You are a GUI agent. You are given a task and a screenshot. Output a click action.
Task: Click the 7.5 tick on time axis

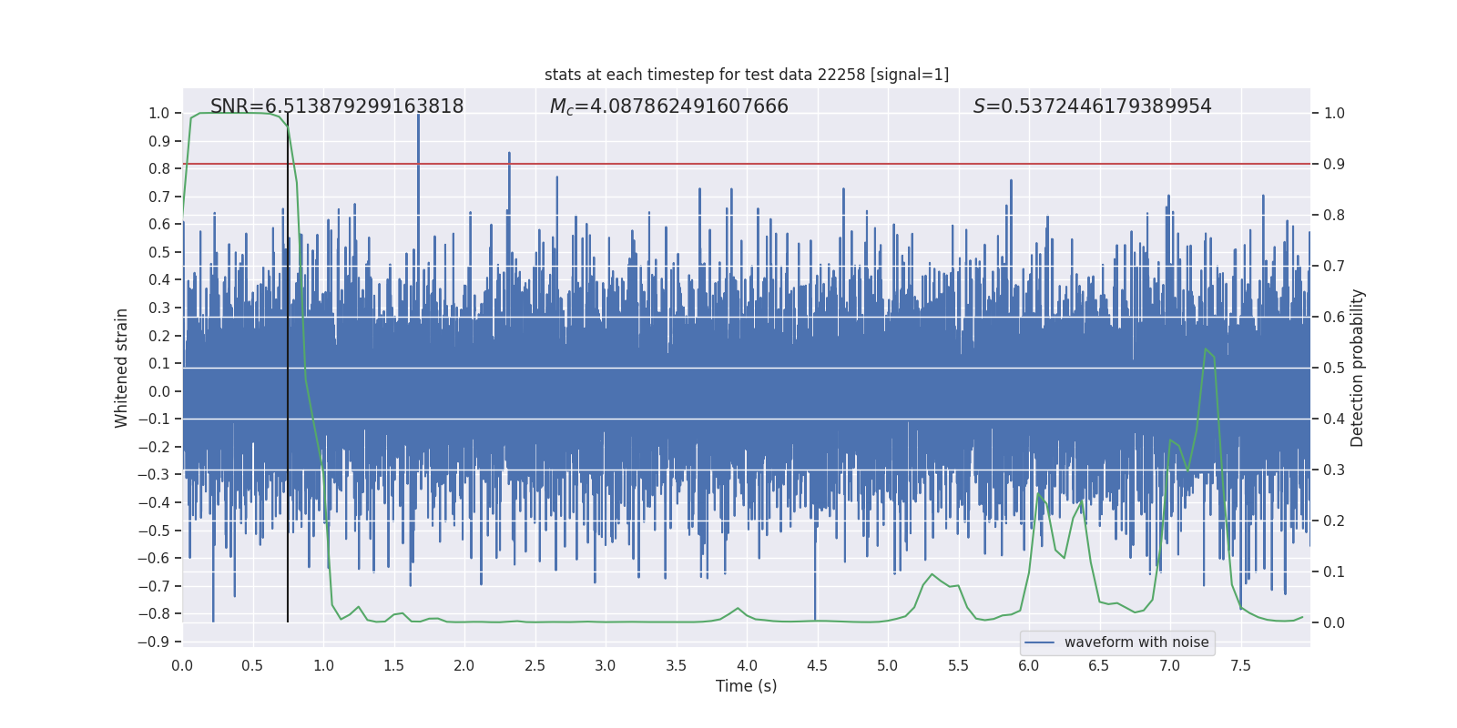coord(1240,665)
